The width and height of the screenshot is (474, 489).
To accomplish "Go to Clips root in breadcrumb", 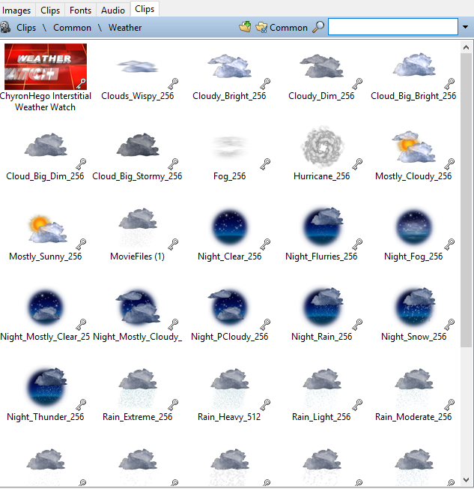I will 26,28.
